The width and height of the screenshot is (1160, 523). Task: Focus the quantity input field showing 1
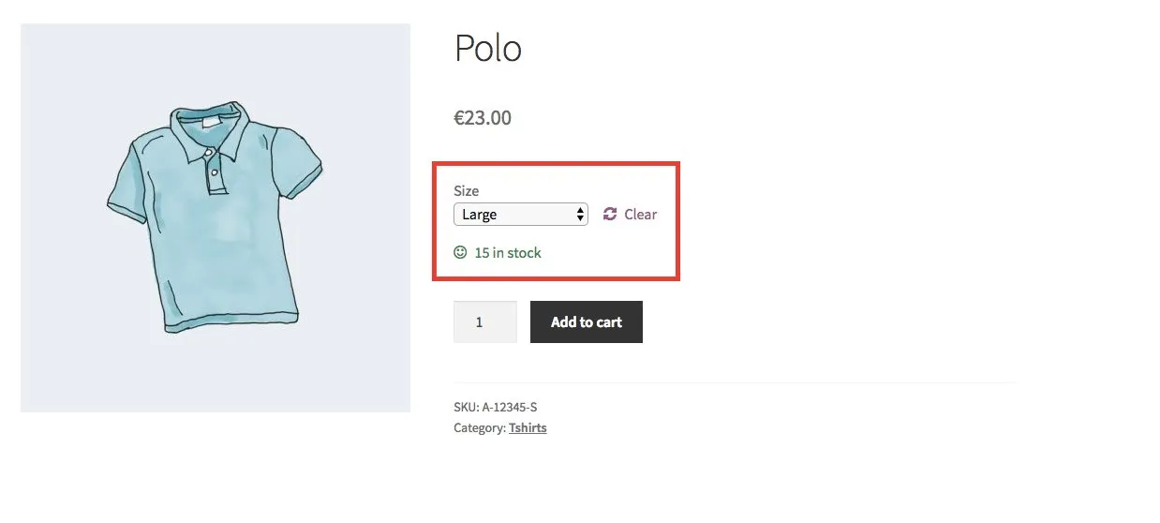pyautogui.click(x=485, y=321)
